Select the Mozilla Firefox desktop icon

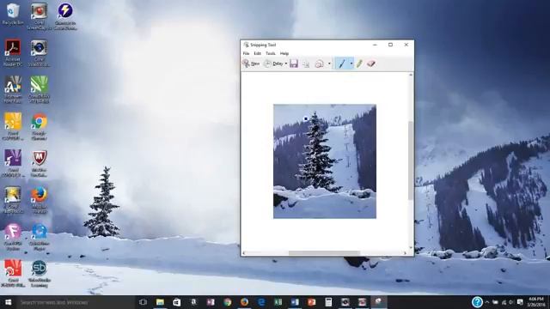pos(39,200)
